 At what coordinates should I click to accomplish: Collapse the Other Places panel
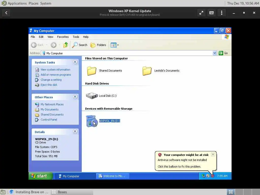[75, 97]
